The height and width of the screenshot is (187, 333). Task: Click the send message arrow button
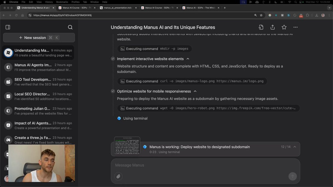point(292,176)
